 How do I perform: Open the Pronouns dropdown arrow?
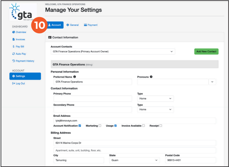[x=212, y=82]
